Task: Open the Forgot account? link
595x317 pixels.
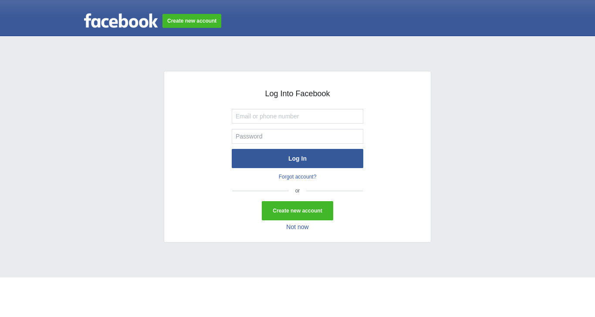Action: pos(297,177)
